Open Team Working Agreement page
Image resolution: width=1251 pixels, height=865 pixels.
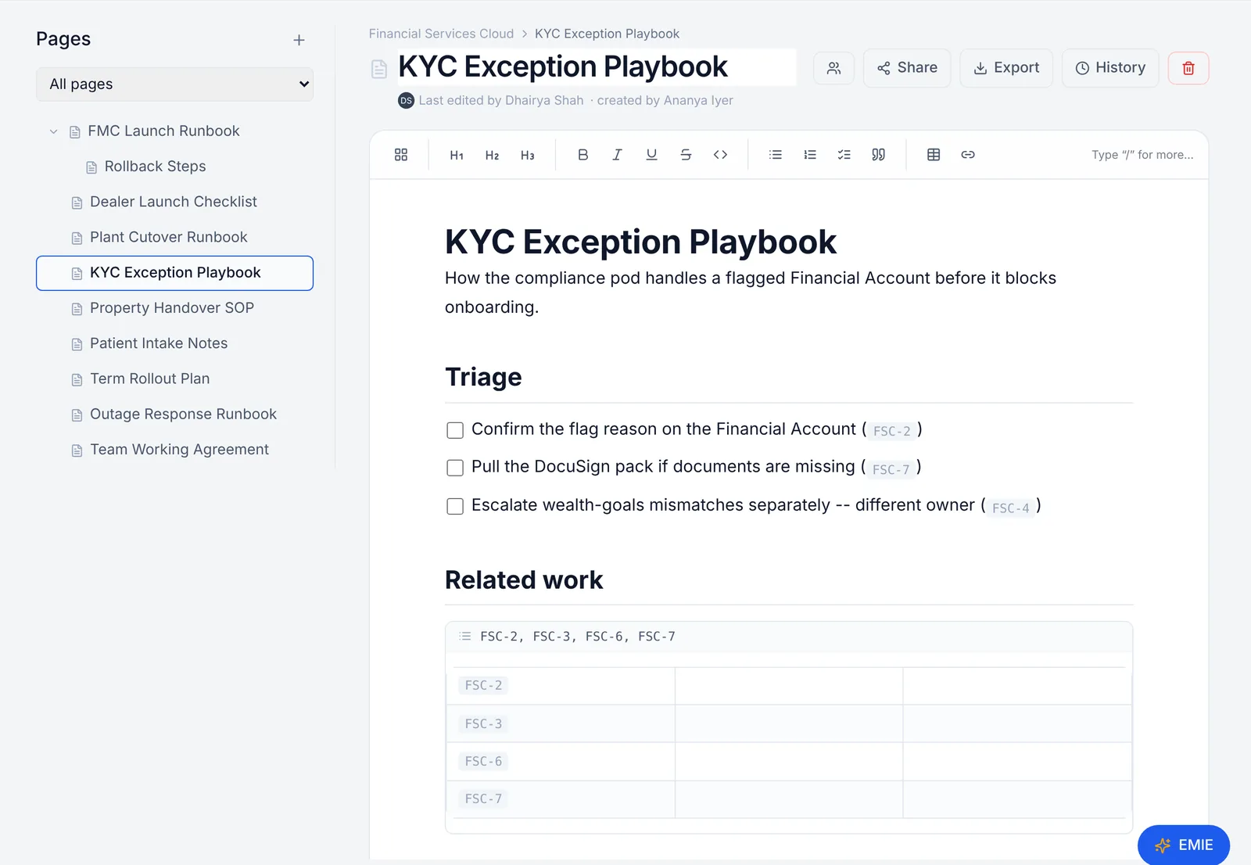(179, 450)
